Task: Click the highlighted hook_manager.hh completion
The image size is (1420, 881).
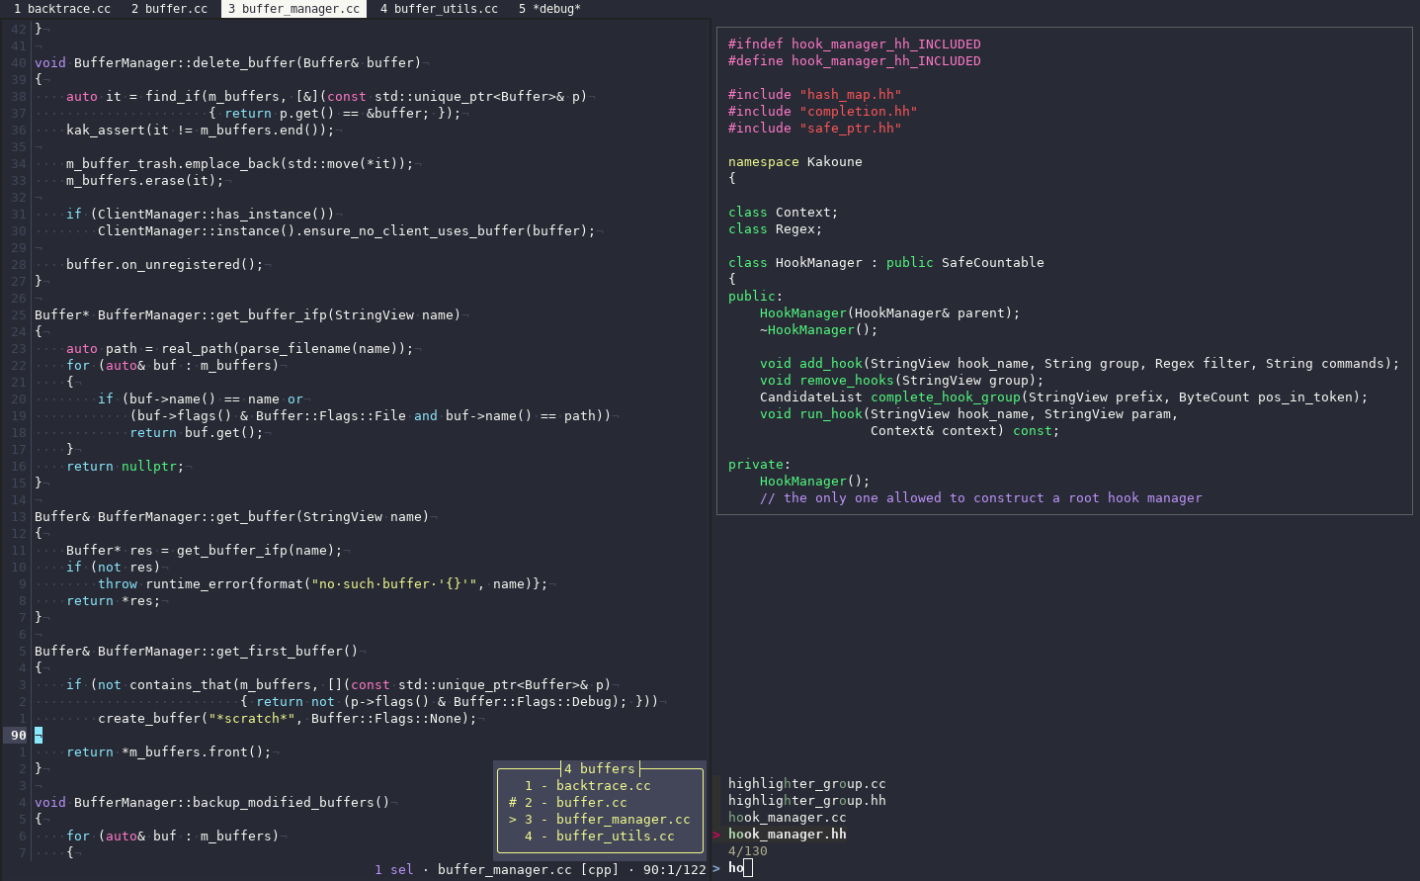Action: (787, 835)
